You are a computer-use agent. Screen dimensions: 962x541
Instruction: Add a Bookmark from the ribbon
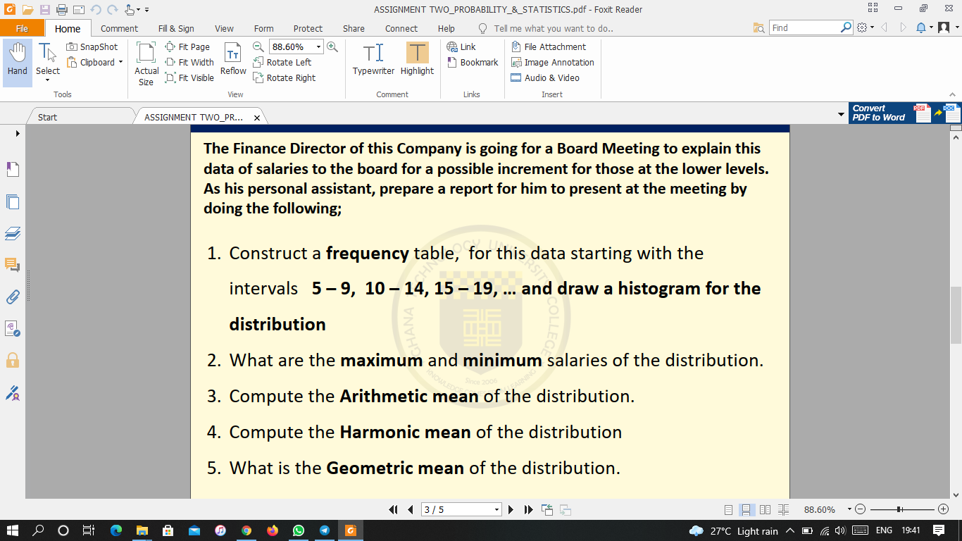click(x=473, y=62)
